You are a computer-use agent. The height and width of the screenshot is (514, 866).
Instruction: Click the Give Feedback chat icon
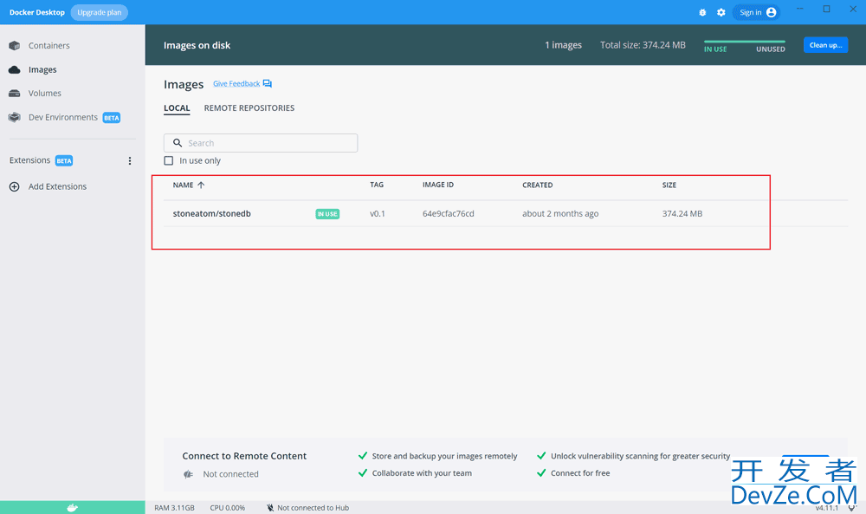268,83
